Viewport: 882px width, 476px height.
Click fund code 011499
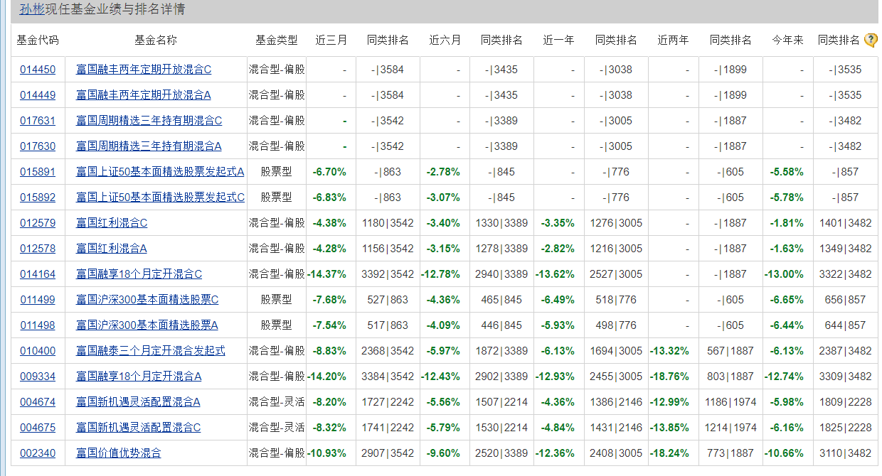point(37,300)
